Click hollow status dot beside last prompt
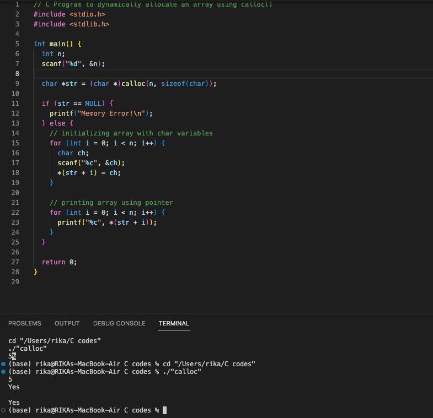433x418 pixels. coord(3,410)
